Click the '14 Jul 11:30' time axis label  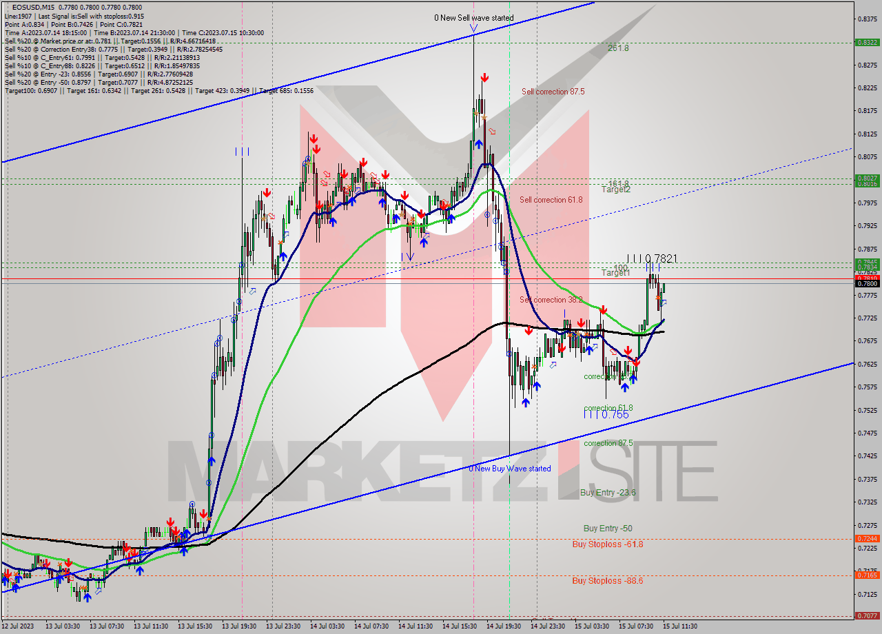click(x=416, y=626)
